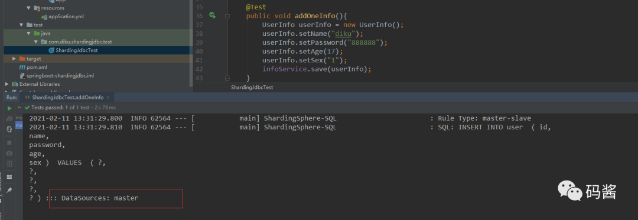Click the green Run button in Run panel

click(x=9, y=108)
